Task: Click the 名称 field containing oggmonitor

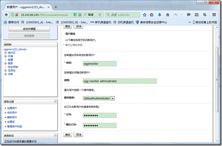Action: (x=100, y=64)
